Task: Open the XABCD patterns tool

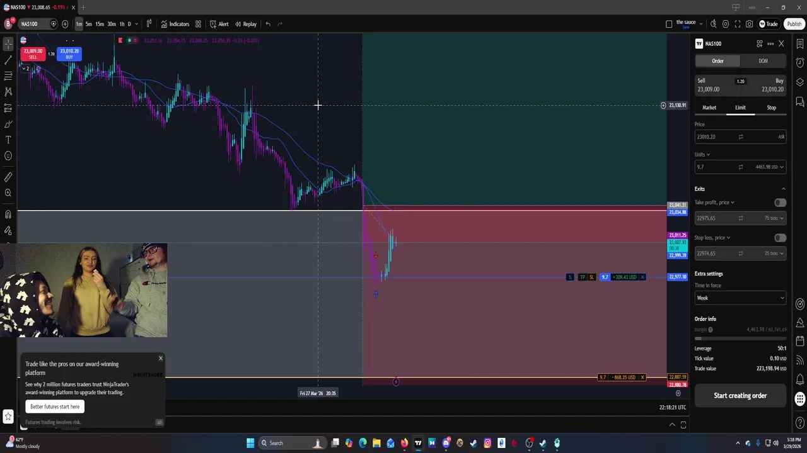Action: [8, 92]
